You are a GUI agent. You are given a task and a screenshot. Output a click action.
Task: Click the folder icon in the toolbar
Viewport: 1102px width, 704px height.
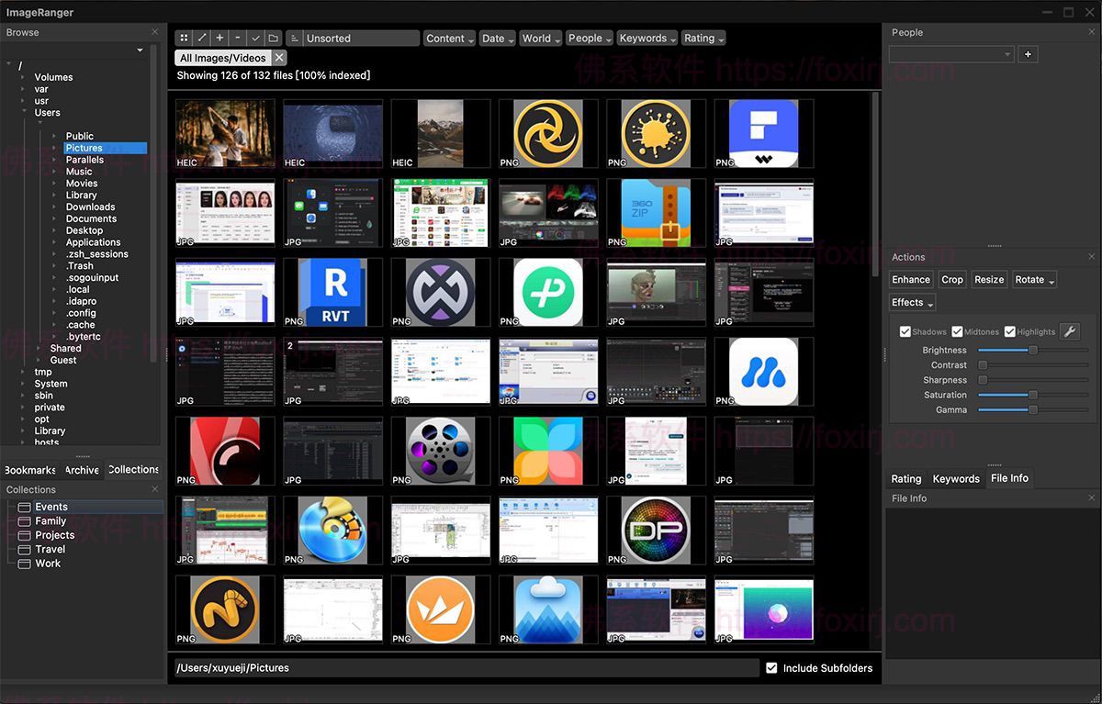pyautogui.click(x=275, y=38)
